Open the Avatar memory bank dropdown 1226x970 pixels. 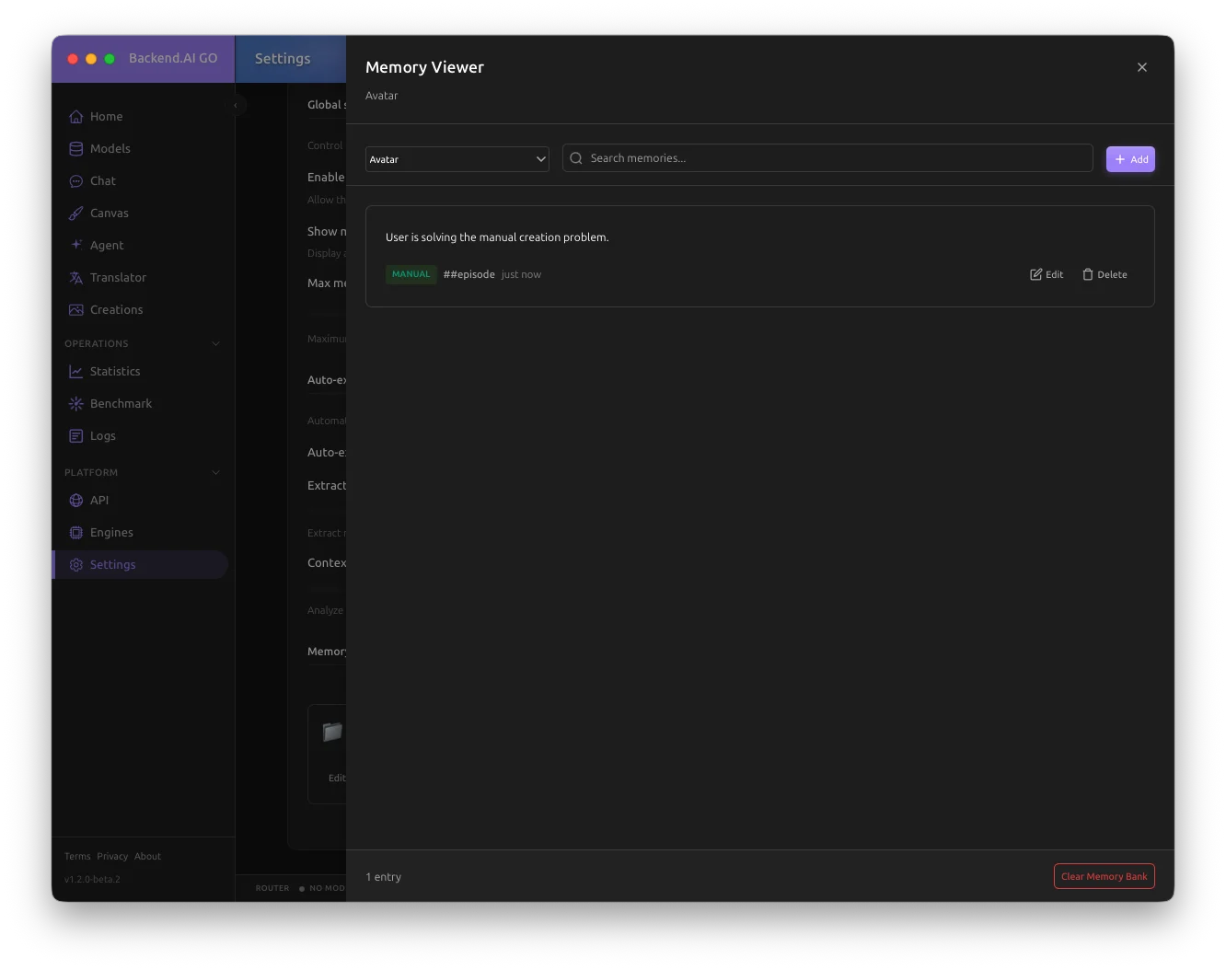click(457, 159)
